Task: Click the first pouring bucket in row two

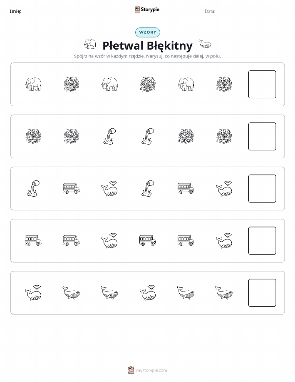Action: point(109,137)
